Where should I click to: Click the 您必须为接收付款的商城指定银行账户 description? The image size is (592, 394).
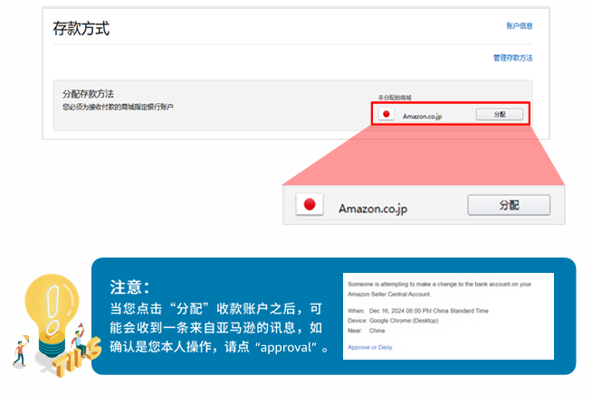pos(118,107)
